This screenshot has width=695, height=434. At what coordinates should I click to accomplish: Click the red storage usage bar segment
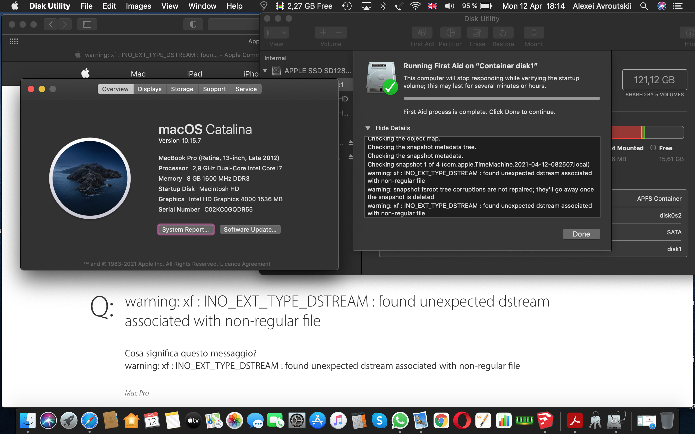[626, 132]
